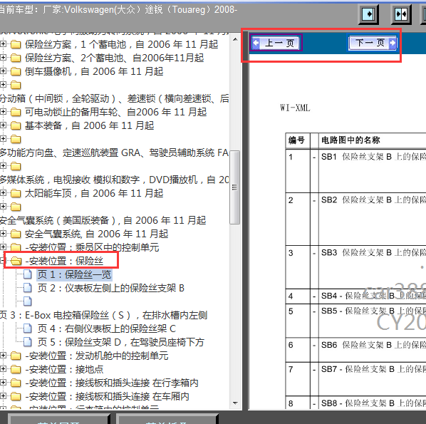Image resolution: width=426 pixels, height=424 pixels.
Task: Click folder icon of 基本装备
Action: pyautogui.click(x=16, y=125)
